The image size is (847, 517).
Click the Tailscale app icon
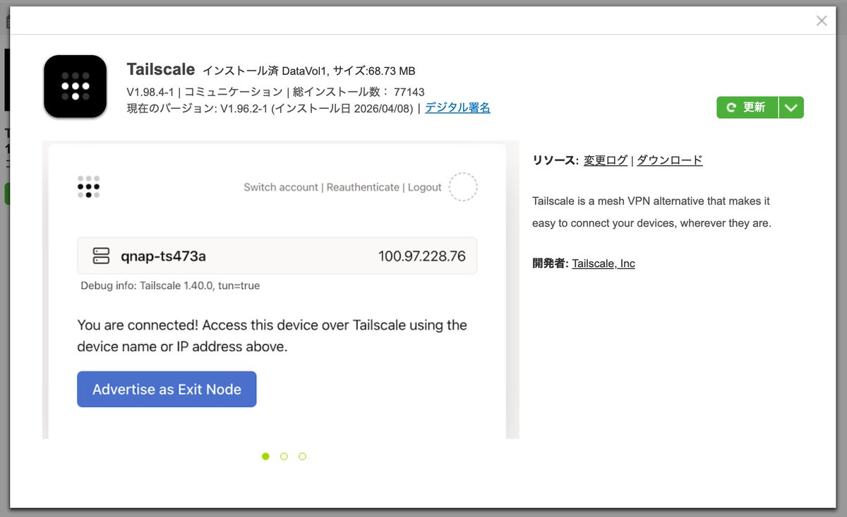click(75, 86)
